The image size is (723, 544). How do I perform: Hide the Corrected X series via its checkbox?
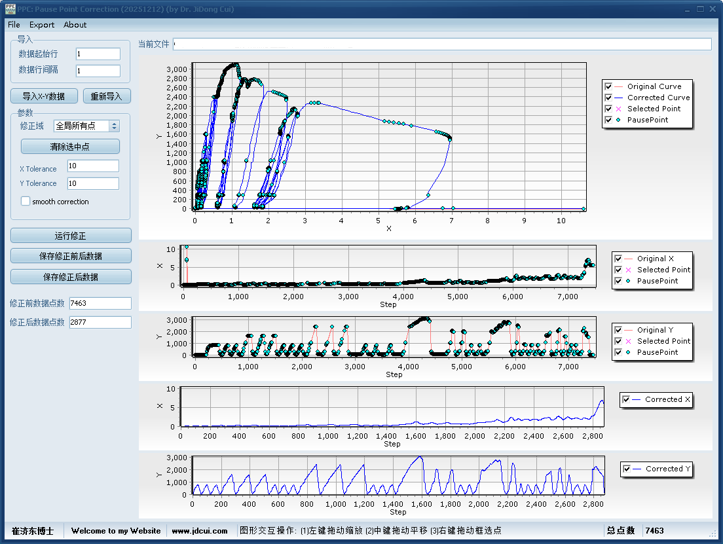point(626,399)
